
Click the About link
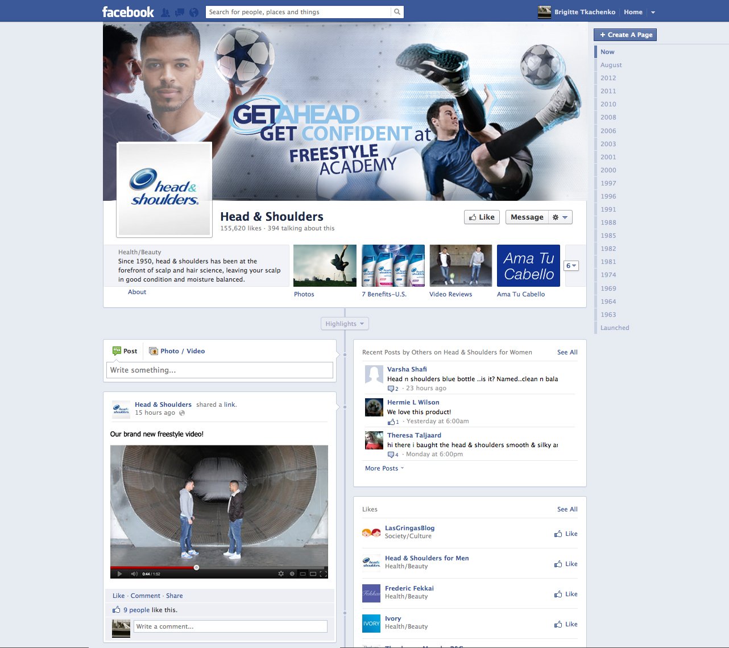pyautogui.click(x=137, y=292)
